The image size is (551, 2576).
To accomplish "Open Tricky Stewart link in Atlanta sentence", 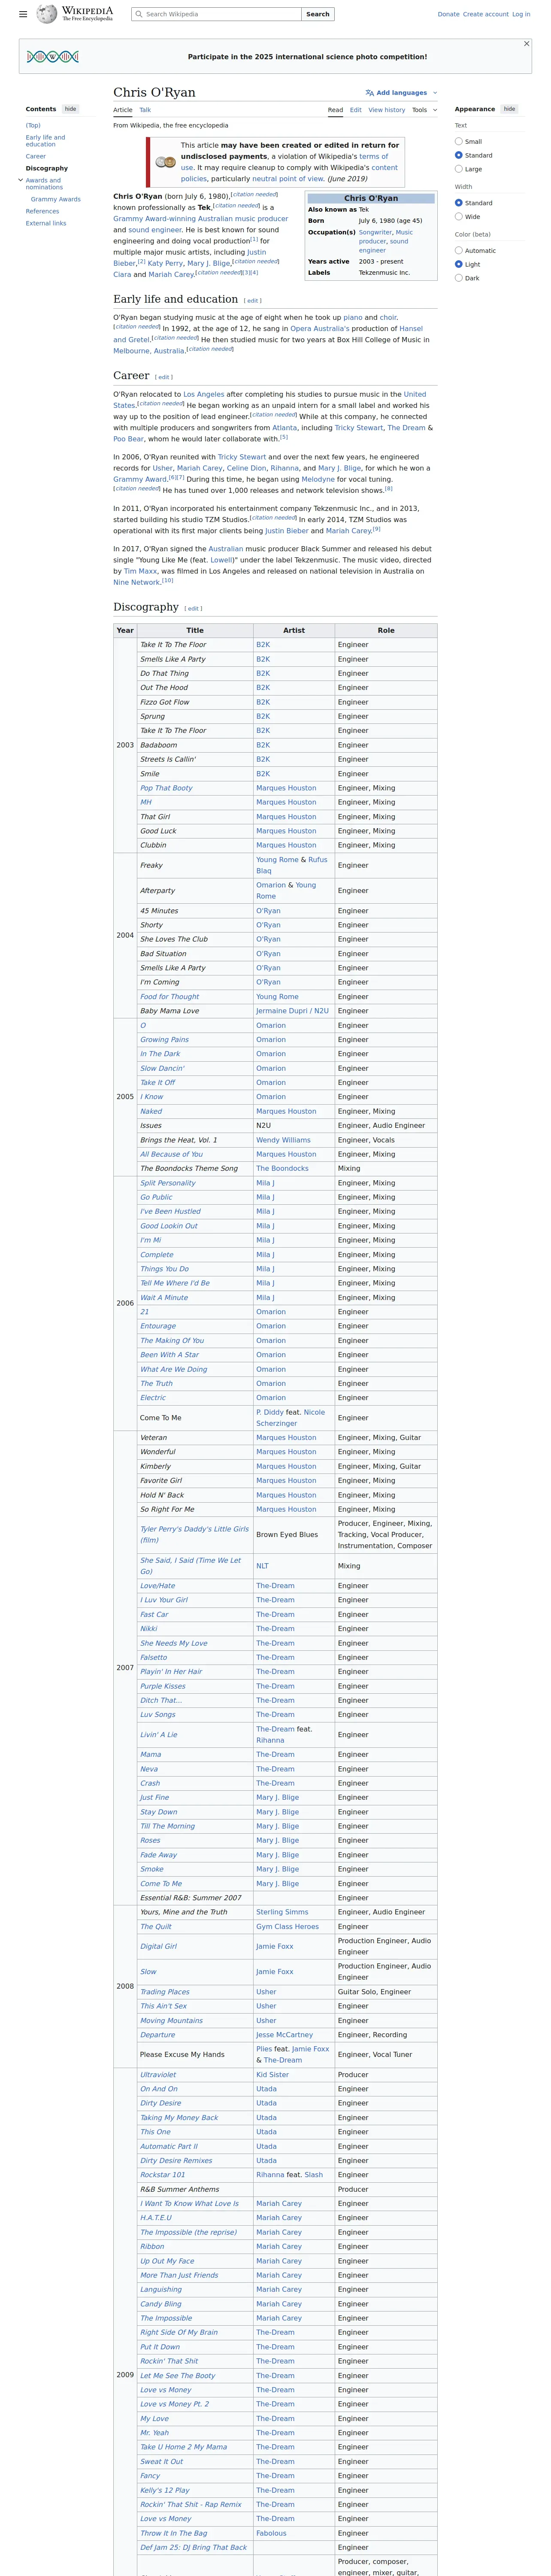I will (x=359, y=427).
